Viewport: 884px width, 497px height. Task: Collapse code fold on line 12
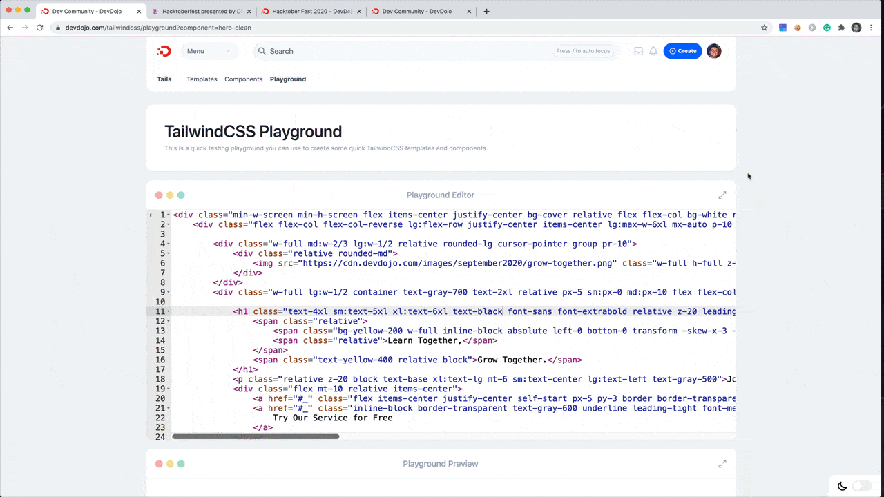click(169, 321)
